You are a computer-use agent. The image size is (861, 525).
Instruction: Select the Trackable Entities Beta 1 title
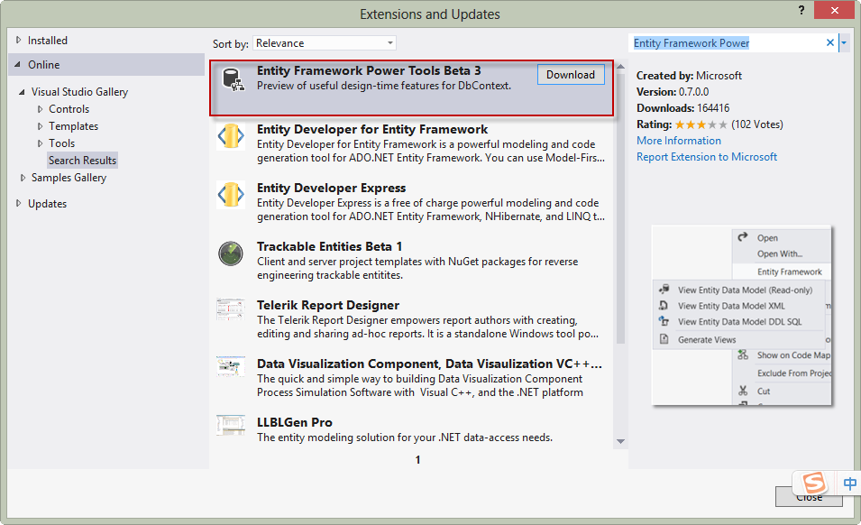pos(329,246)
